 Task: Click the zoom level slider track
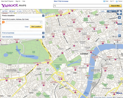tap(119, 27)
